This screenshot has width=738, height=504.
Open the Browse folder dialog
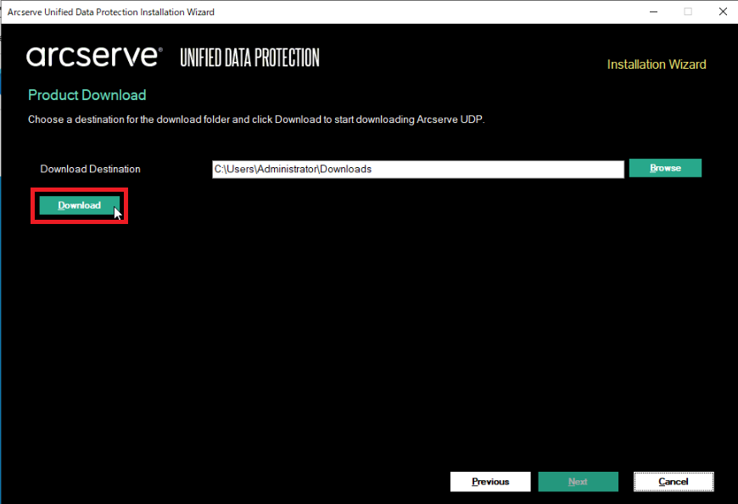click(x=665, y=168)
